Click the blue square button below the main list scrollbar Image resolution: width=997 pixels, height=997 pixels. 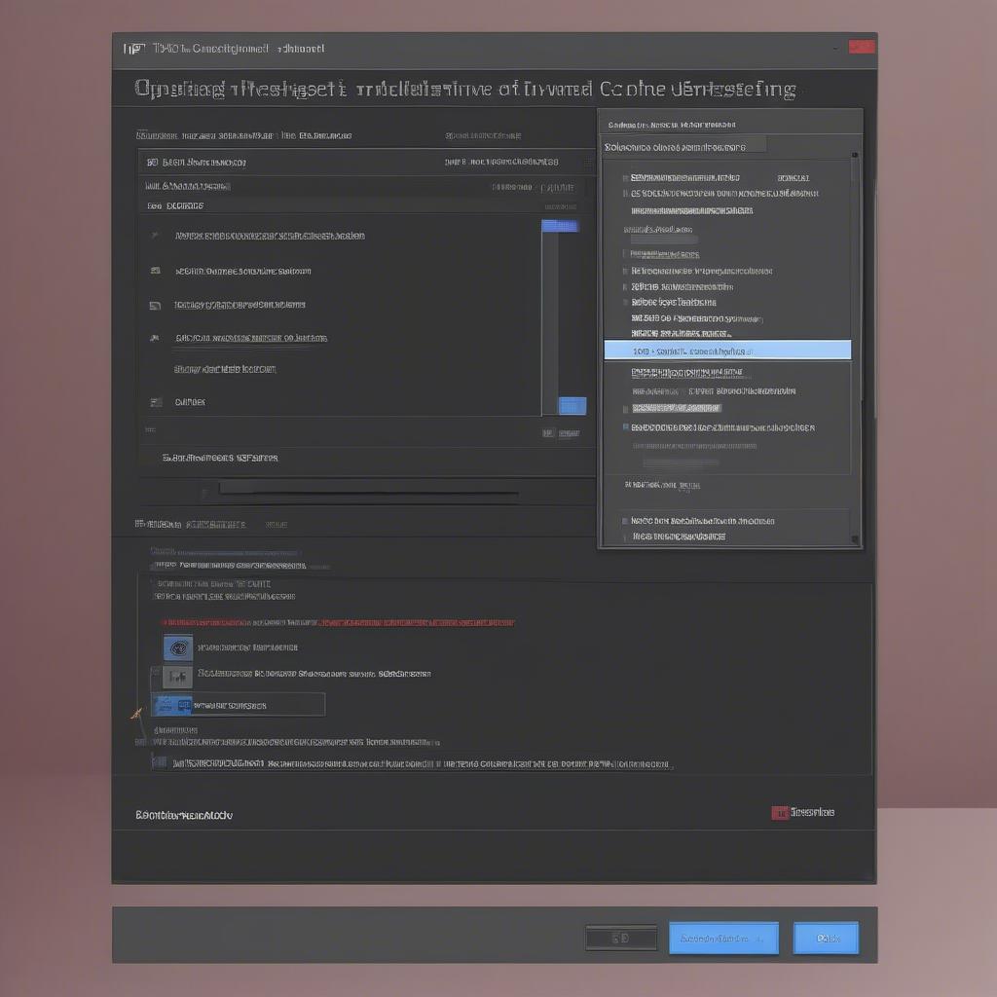pyautogui.click(x=572, y=406)
